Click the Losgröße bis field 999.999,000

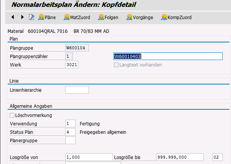180,157
